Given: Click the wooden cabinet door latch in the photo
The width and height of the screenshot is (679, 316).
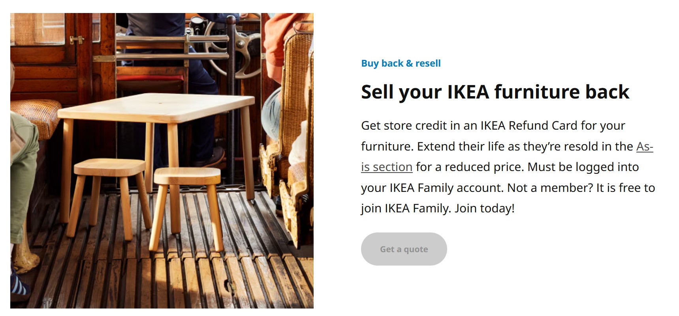Looking at the screenshot, I should coord(77,40).
